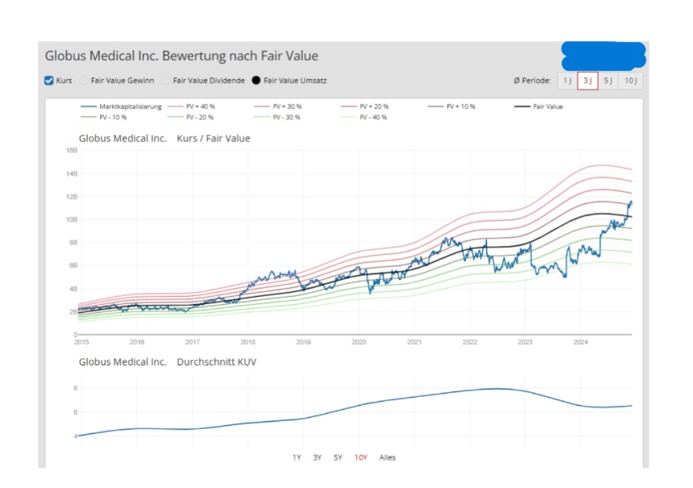Click the 2024 label on the x-axis
Screen dimensions: 693x488
[581, 342]
